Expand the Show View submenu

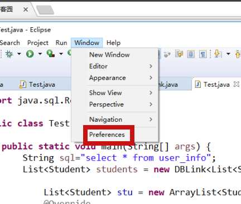click(115, 93)
